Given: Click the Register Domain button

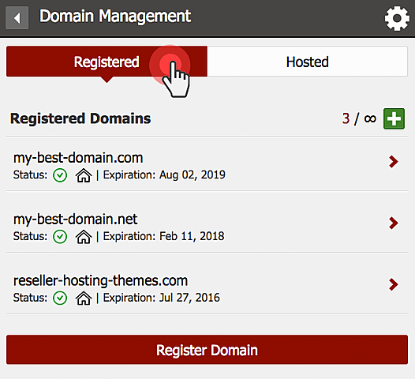Looking at the screenshot, I should 207,350.
